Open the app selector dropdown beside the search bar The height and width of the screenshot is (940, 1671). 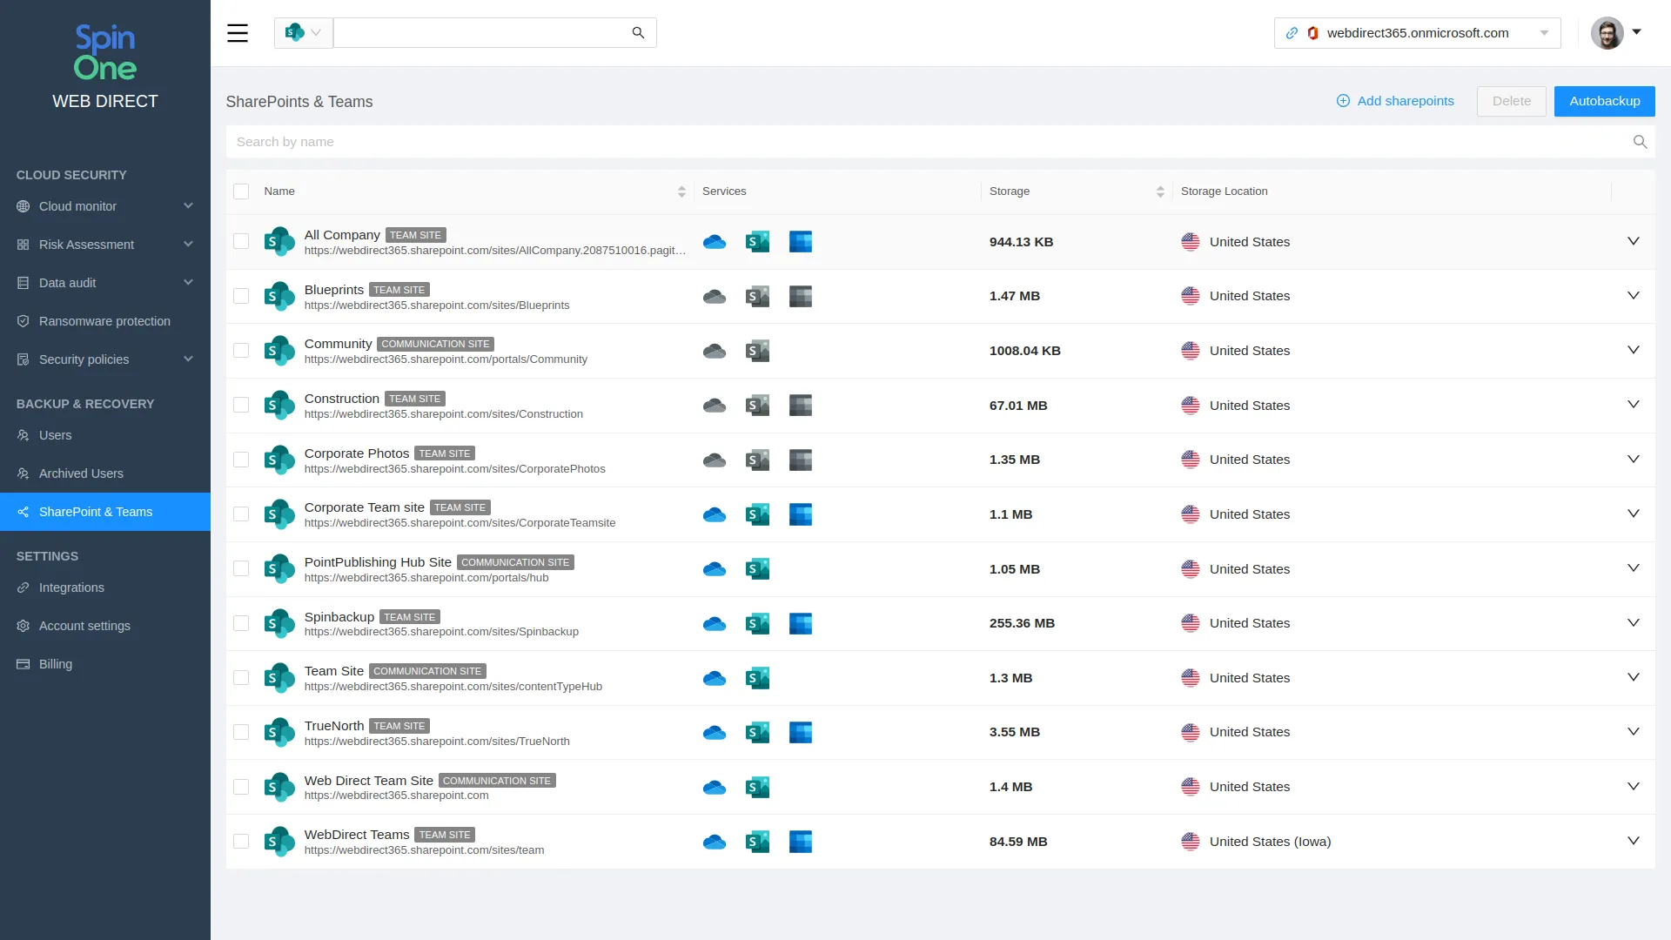[x=303, y=32]
